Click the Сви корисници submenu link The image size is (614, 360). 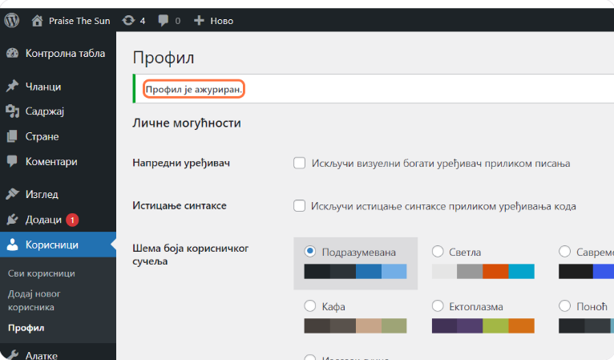42,273
